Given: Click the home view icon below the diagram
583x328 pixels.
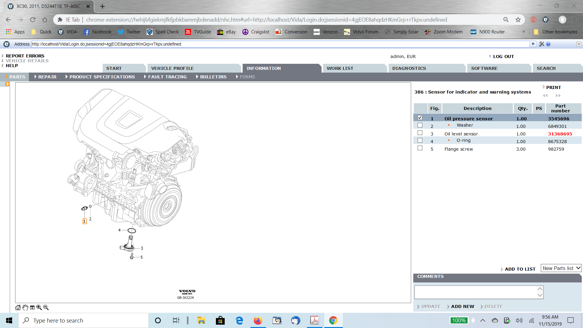Looking at the screenshot, I should coord(18,307).
